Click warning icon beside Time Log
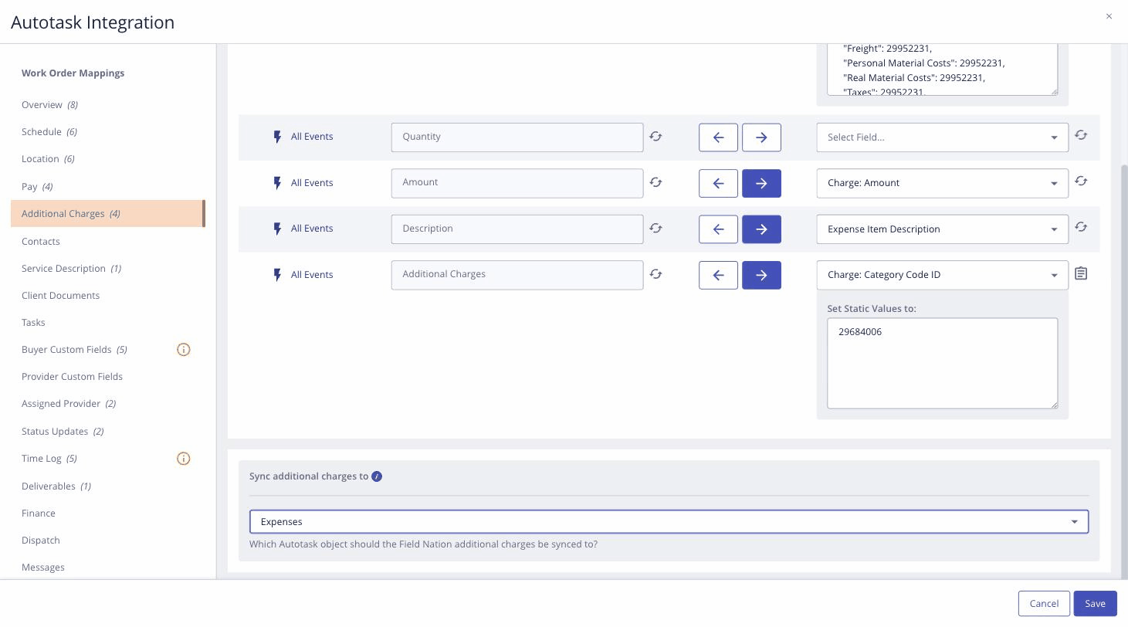This screenshot has width=1128, height=627. [184, 459]
